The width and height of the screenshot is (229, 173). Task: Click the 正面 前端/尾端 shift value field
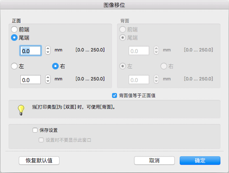(31, 50)
